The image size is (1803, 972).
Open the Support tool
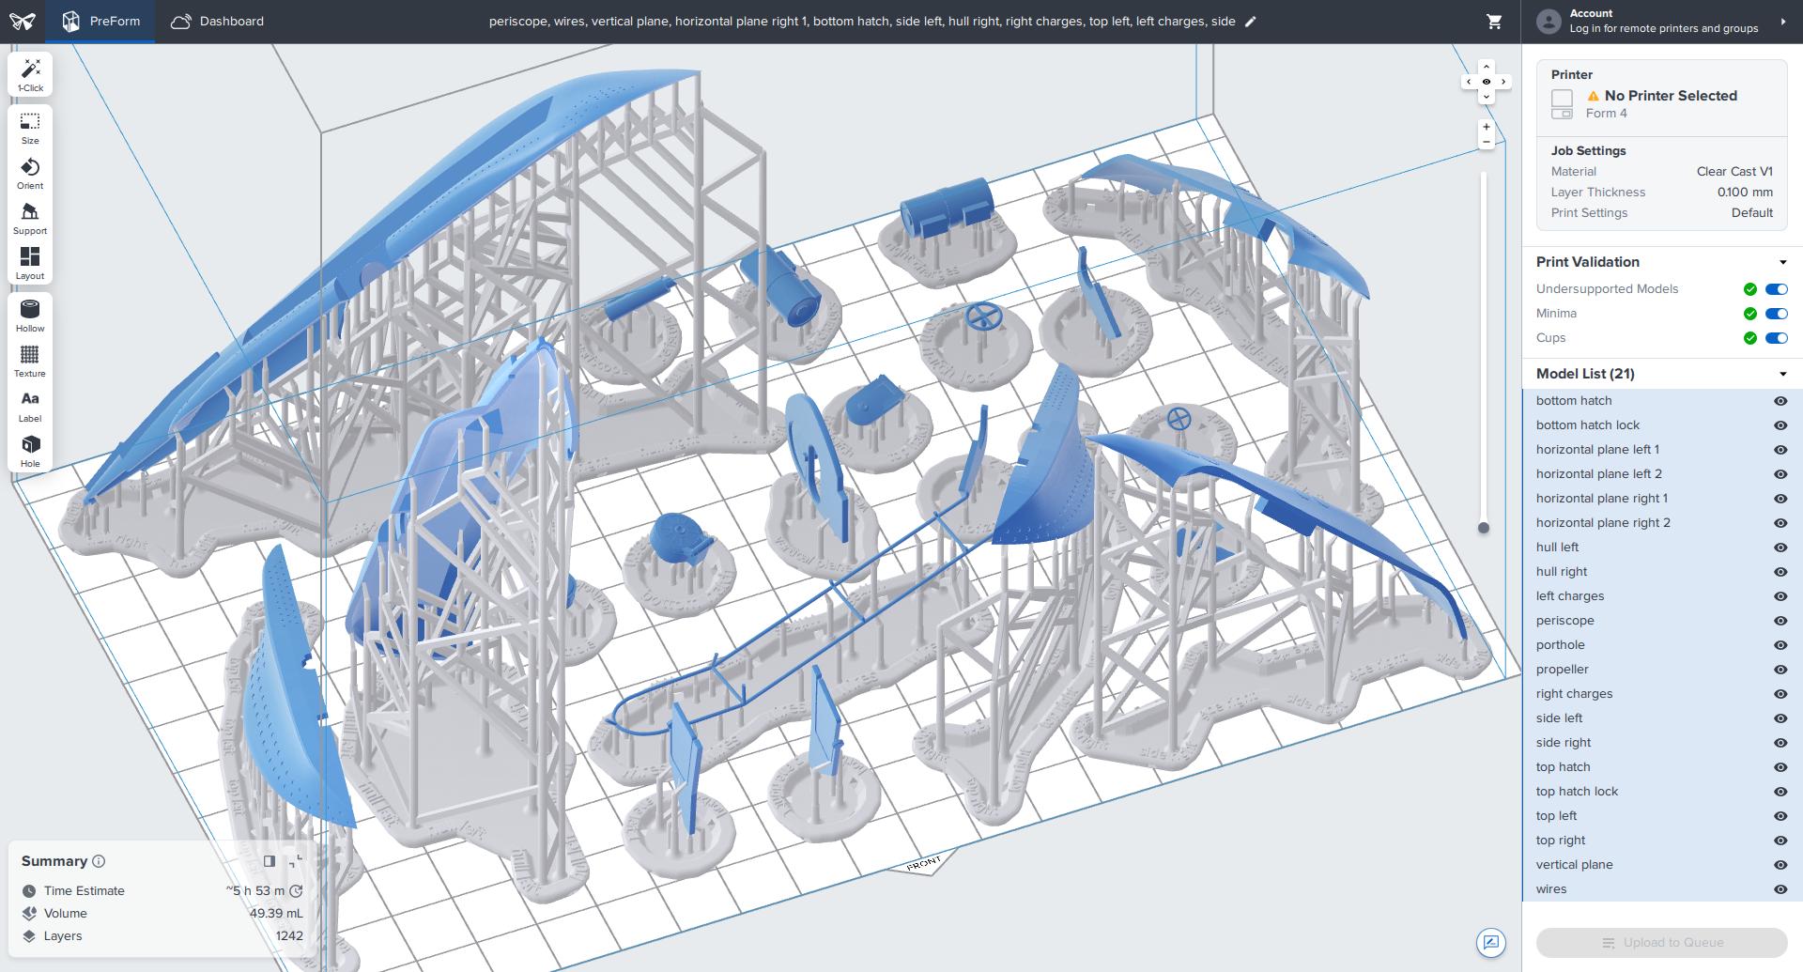tap(30, 219)
